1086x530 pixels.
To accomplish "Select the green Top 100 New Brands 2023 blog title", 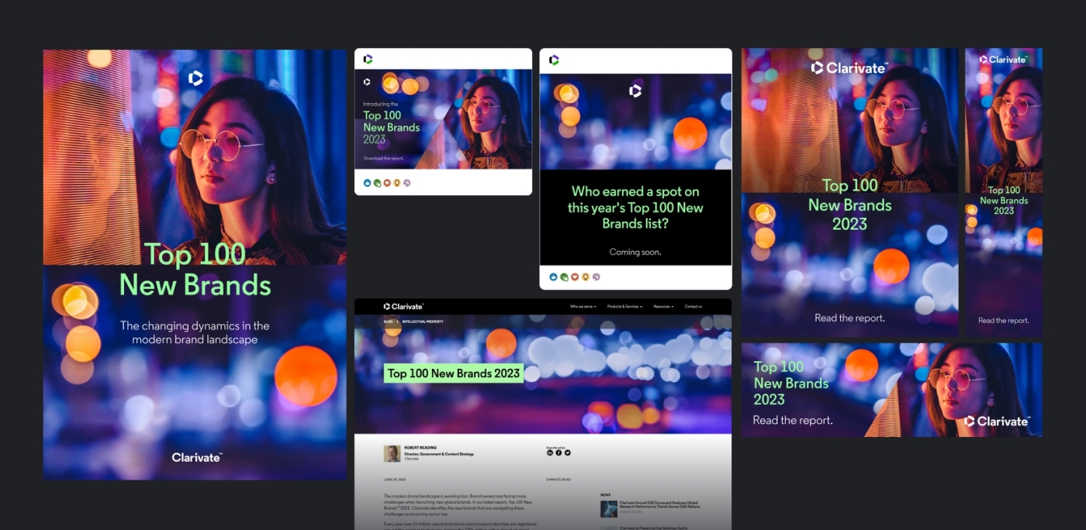I will (x=454, y=373).
